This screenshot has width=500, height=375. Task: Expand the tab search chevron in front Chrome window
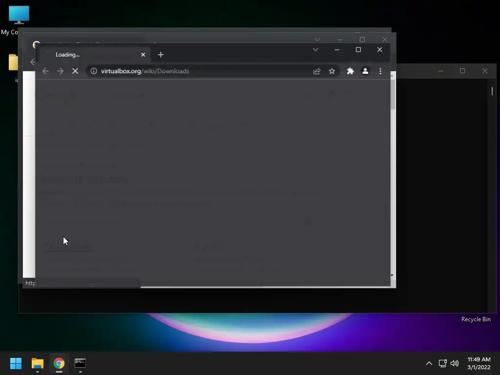click(315, 50)
